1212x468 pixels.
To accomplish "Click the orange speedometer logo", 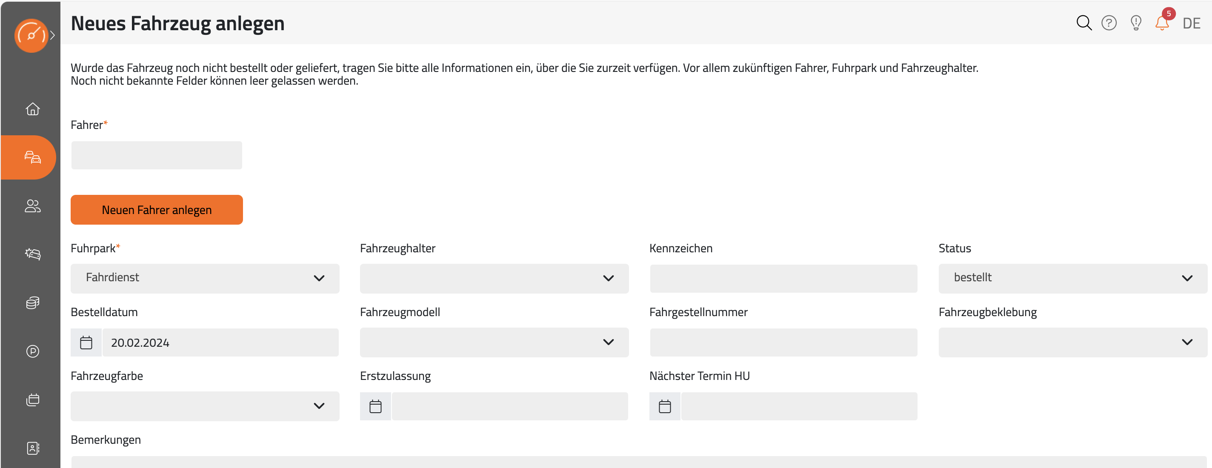I will tap(31, 35).
